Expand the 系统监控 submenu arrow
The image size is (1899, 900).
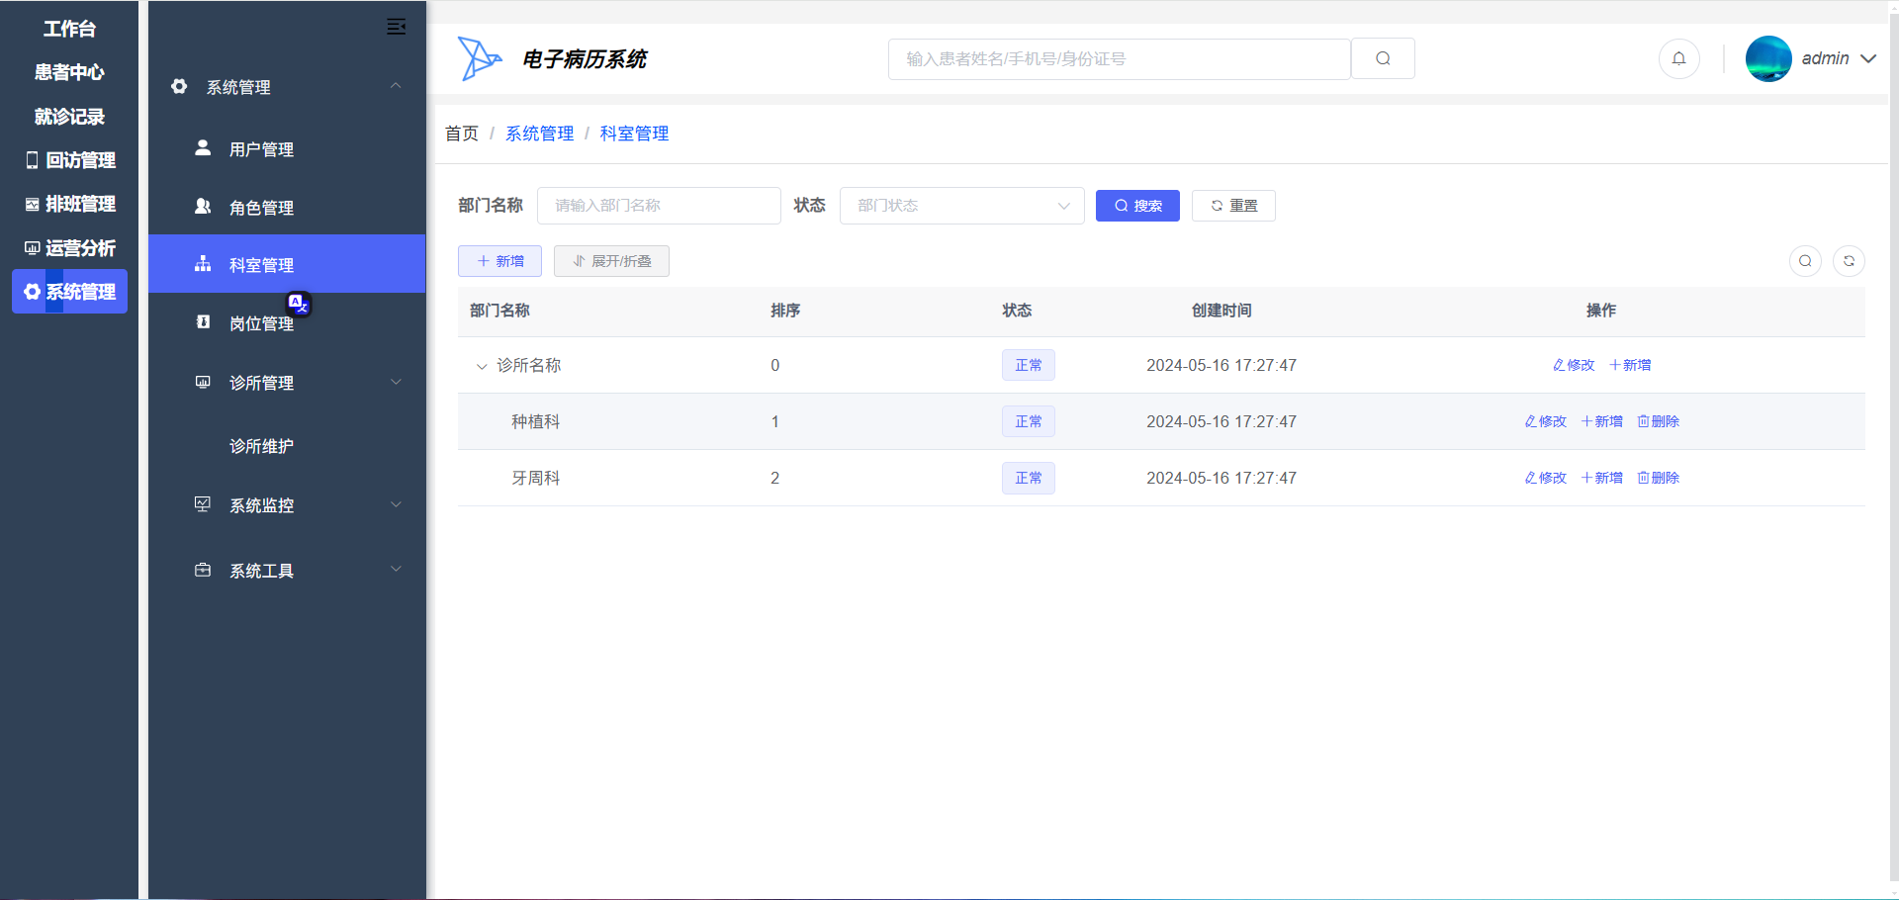pyautogui.click(x=396, y=504)
